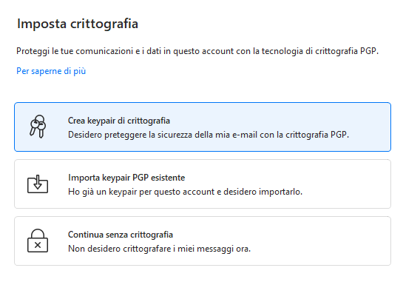Pick 'Continua senza crittografia' option title
403x282 pixels.
(121, 235)
